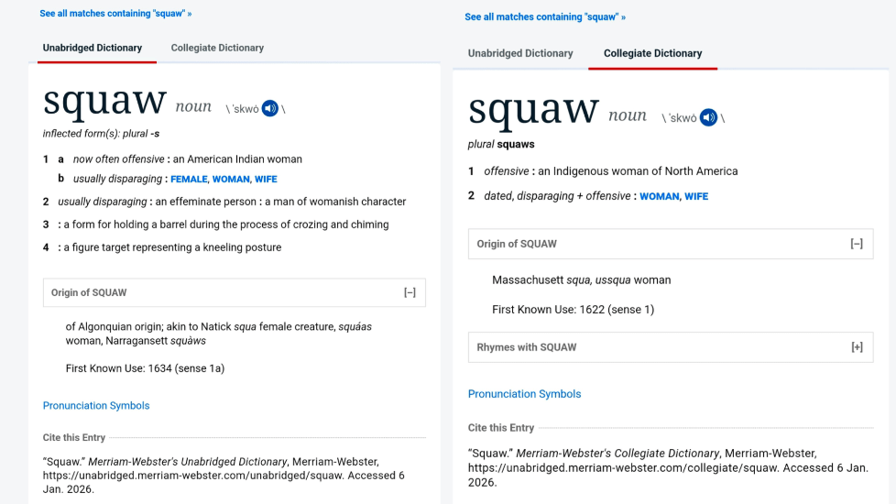Screen dimensions: 896x504
Task: Expand Rhymes with SQUAW section
Action: click(x=857, y=347)
